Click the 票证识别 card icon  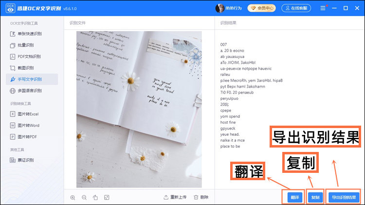click(13, 160)
